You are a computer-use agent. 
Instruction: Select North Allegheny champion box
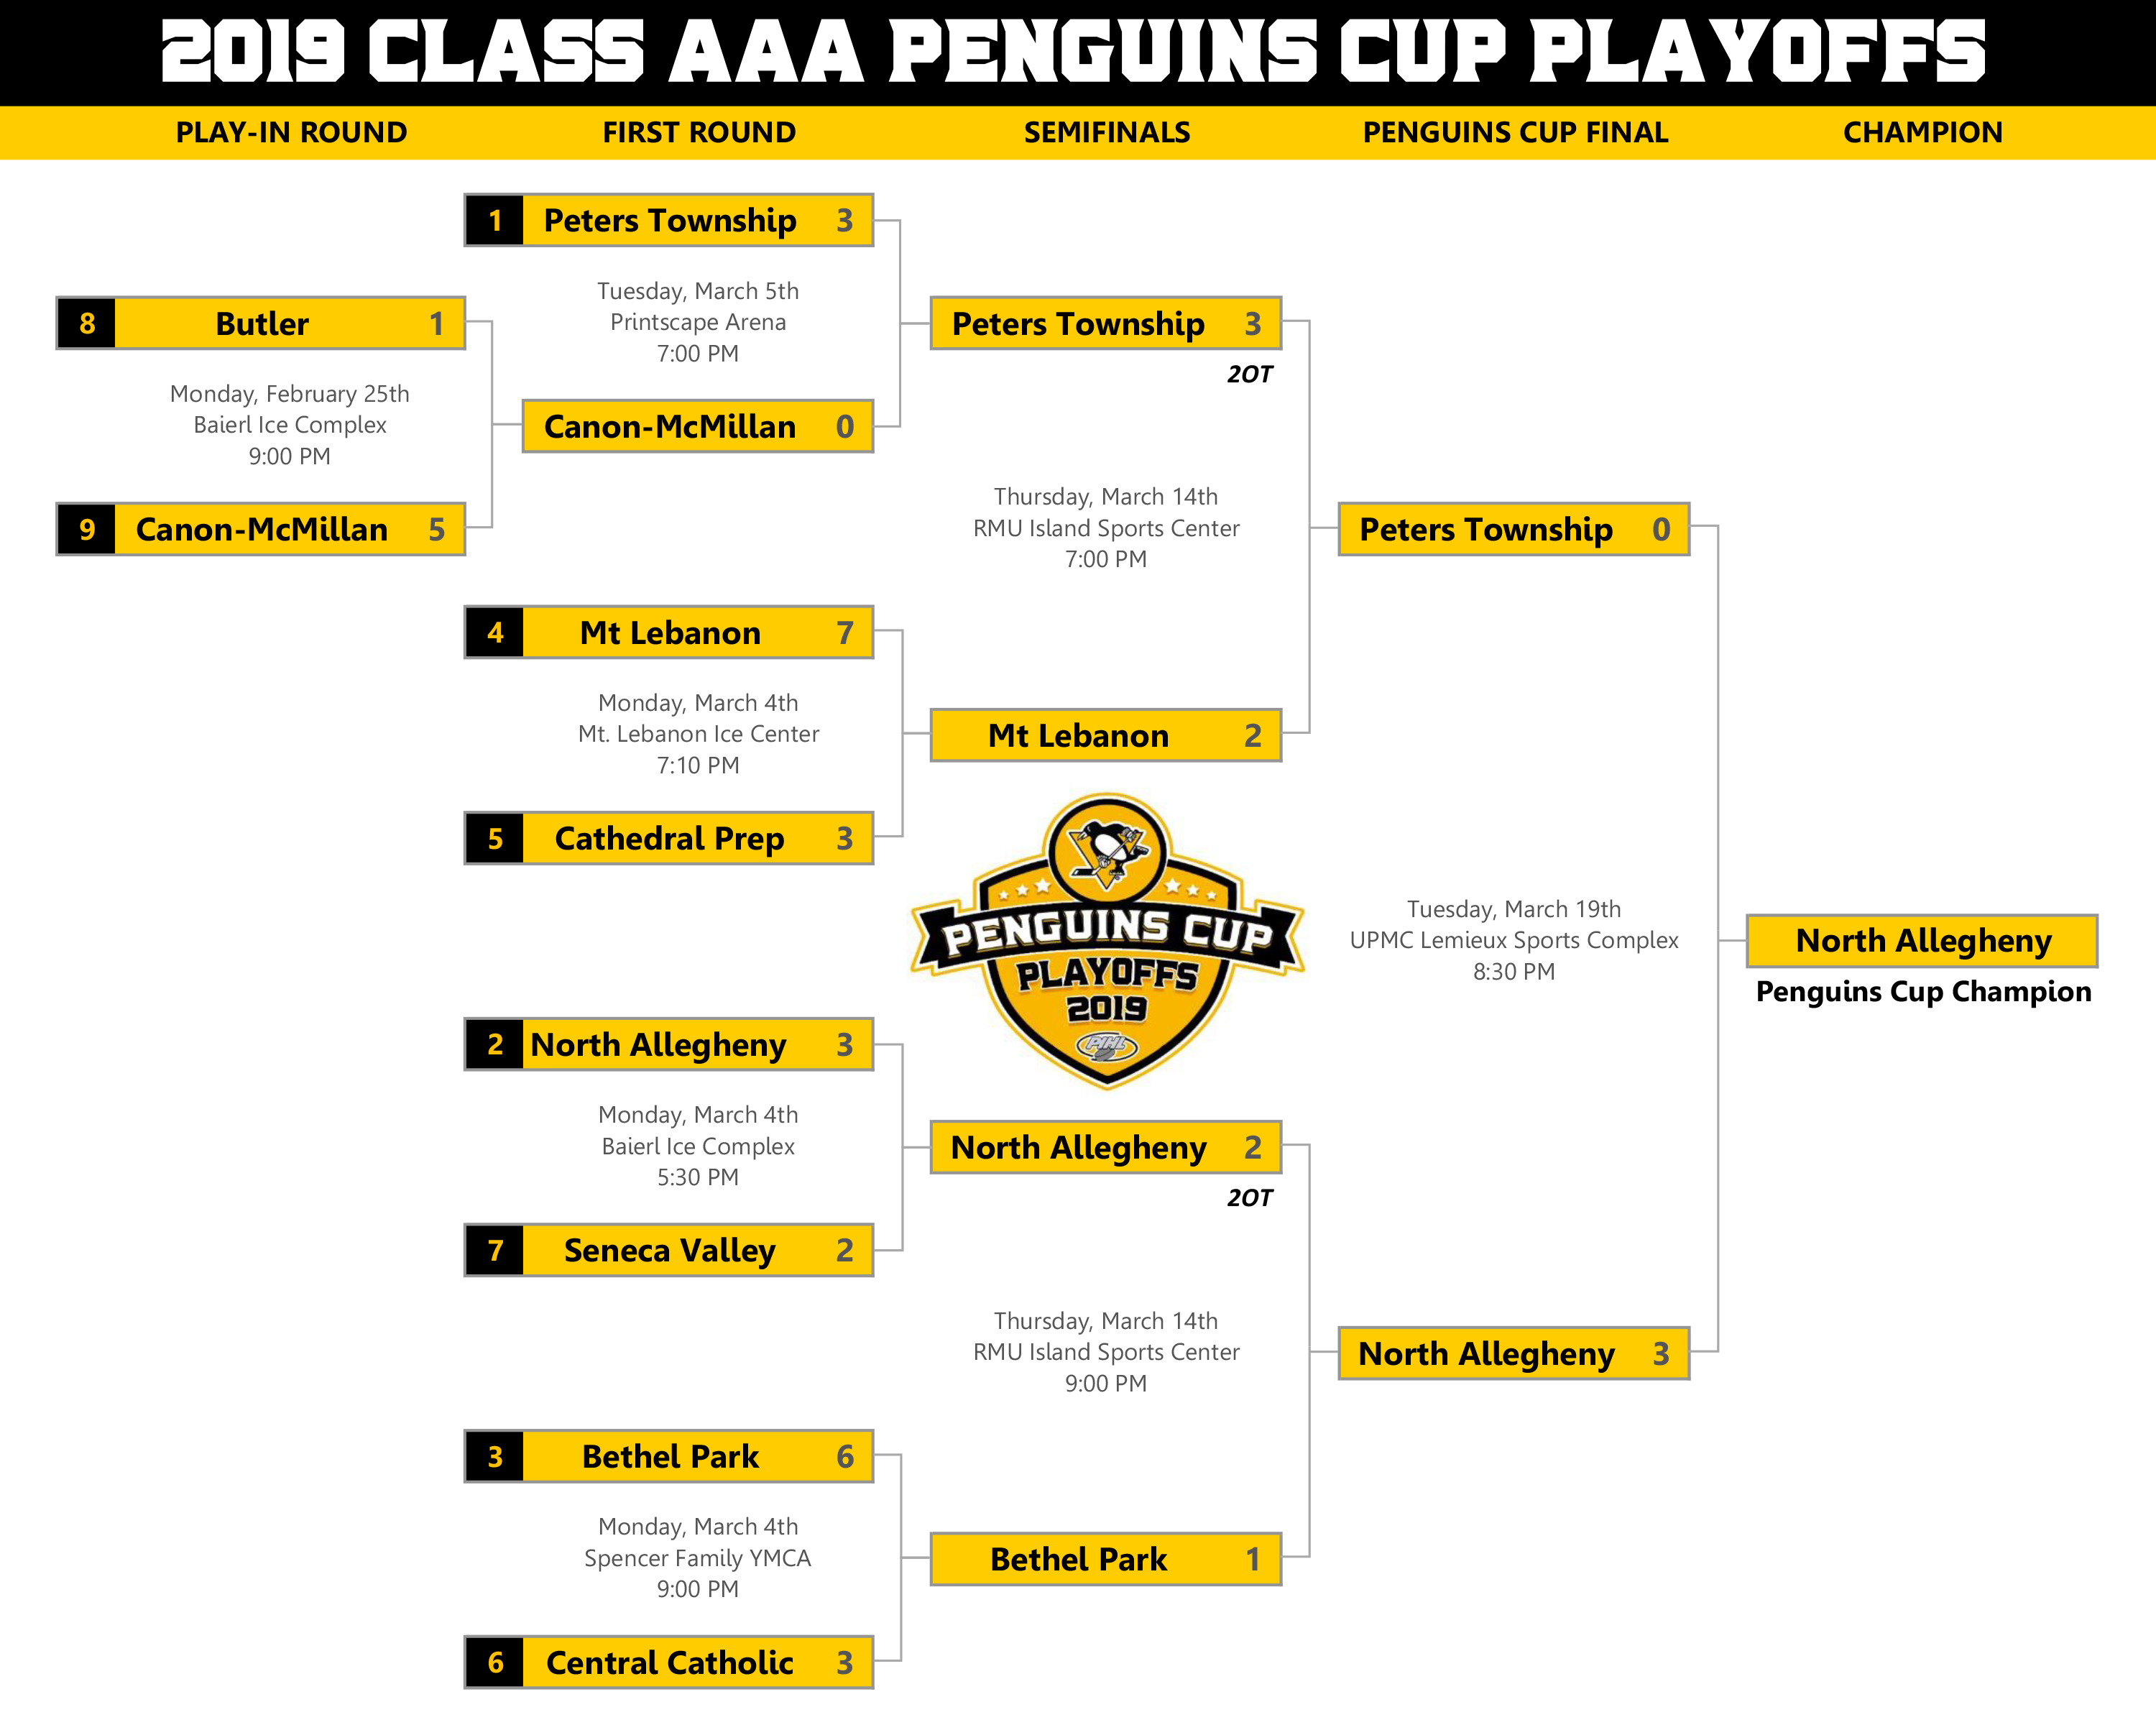click(x=1922, y=941)
